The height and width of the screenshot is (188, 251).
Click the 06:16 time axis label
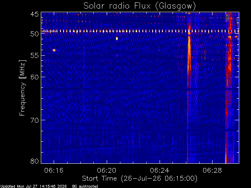click(x=54, y=170)
